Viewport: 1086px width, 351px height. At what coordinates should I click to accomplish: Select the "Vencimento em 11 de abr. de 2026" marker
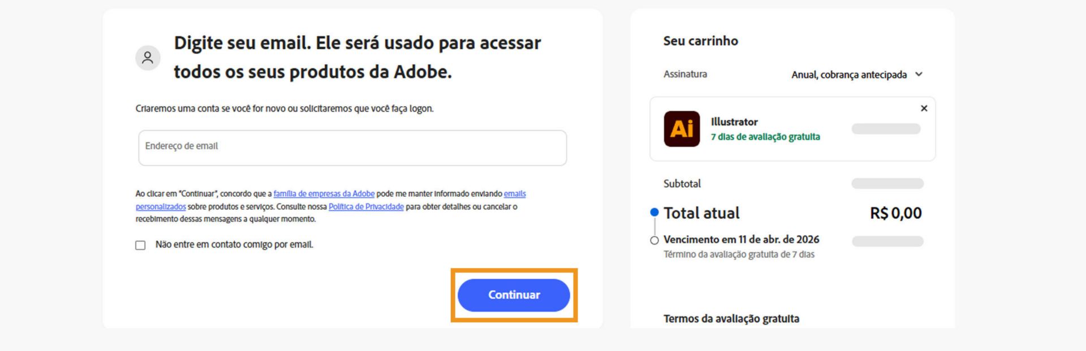tap(654, 239)
